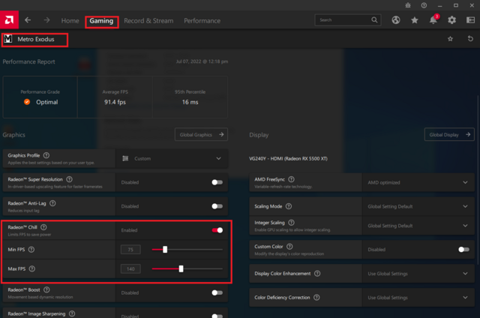Viewport: 480px width, 318px height.
Task: Toggle the sidebar panel icon
Action: click(470, 20)
